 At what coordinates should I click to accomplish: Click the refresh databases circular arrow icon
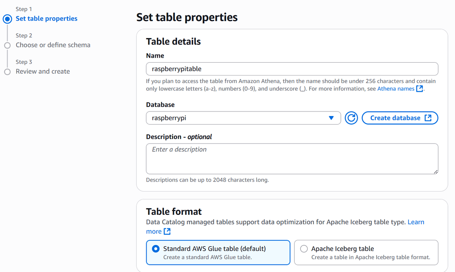351,118
